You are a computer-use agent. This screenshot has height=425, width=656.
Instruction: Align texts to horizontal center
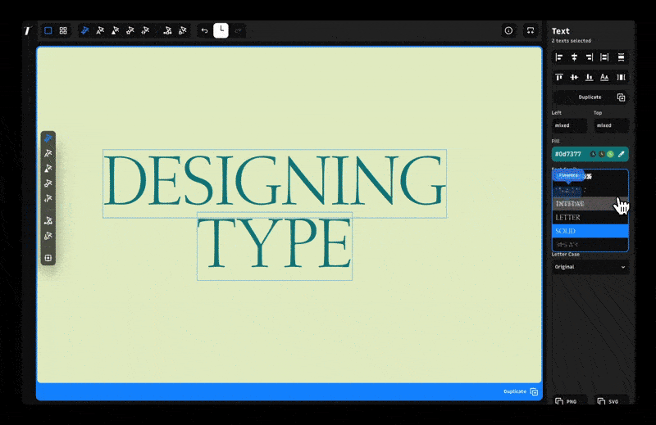coord(575,57)
